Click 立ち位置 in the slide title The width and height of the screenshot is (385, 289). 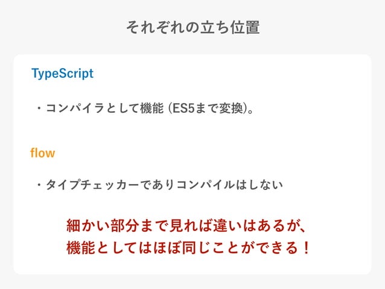230,27
